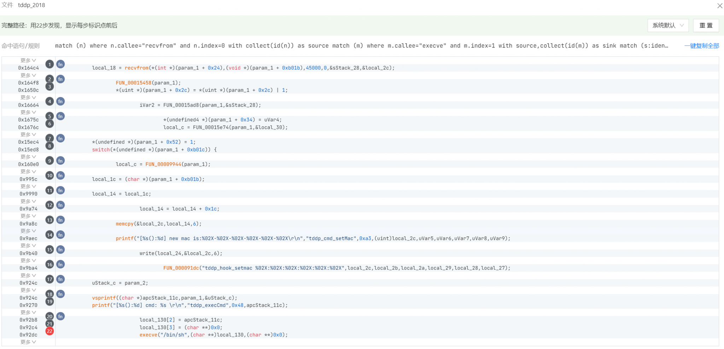This screenshot has width=724, height=349.
Task: Close the tddp_2018 file panel
Action: pyautogui.click(x=719, y=6)
